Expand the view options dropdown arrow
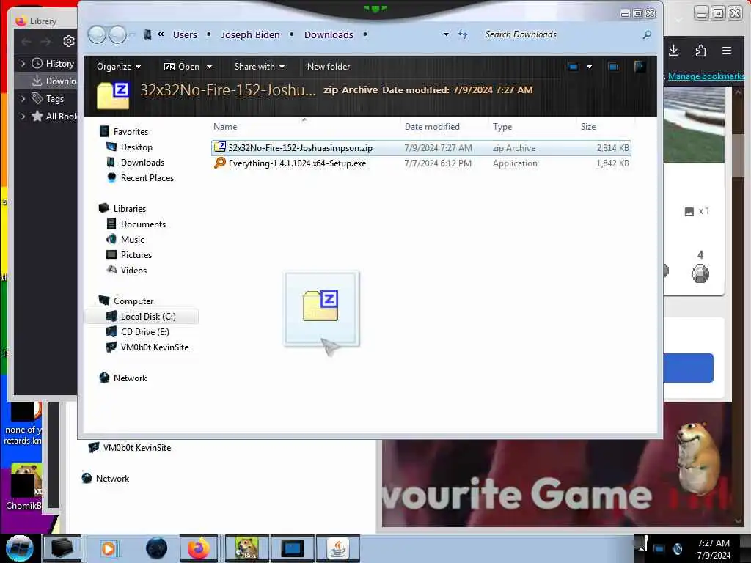 pyautogui.click(x=589, y=67)
